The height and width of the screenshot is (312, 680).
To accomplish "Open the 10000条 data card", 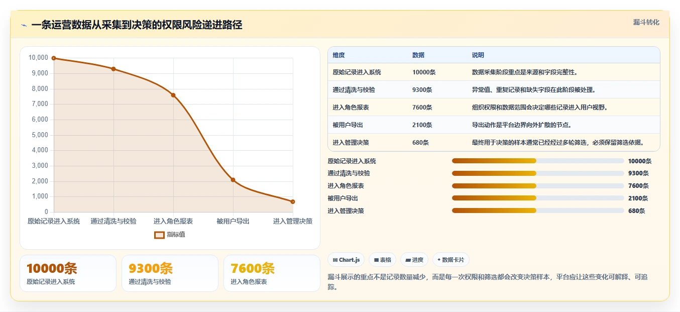I will click(68, 273).
